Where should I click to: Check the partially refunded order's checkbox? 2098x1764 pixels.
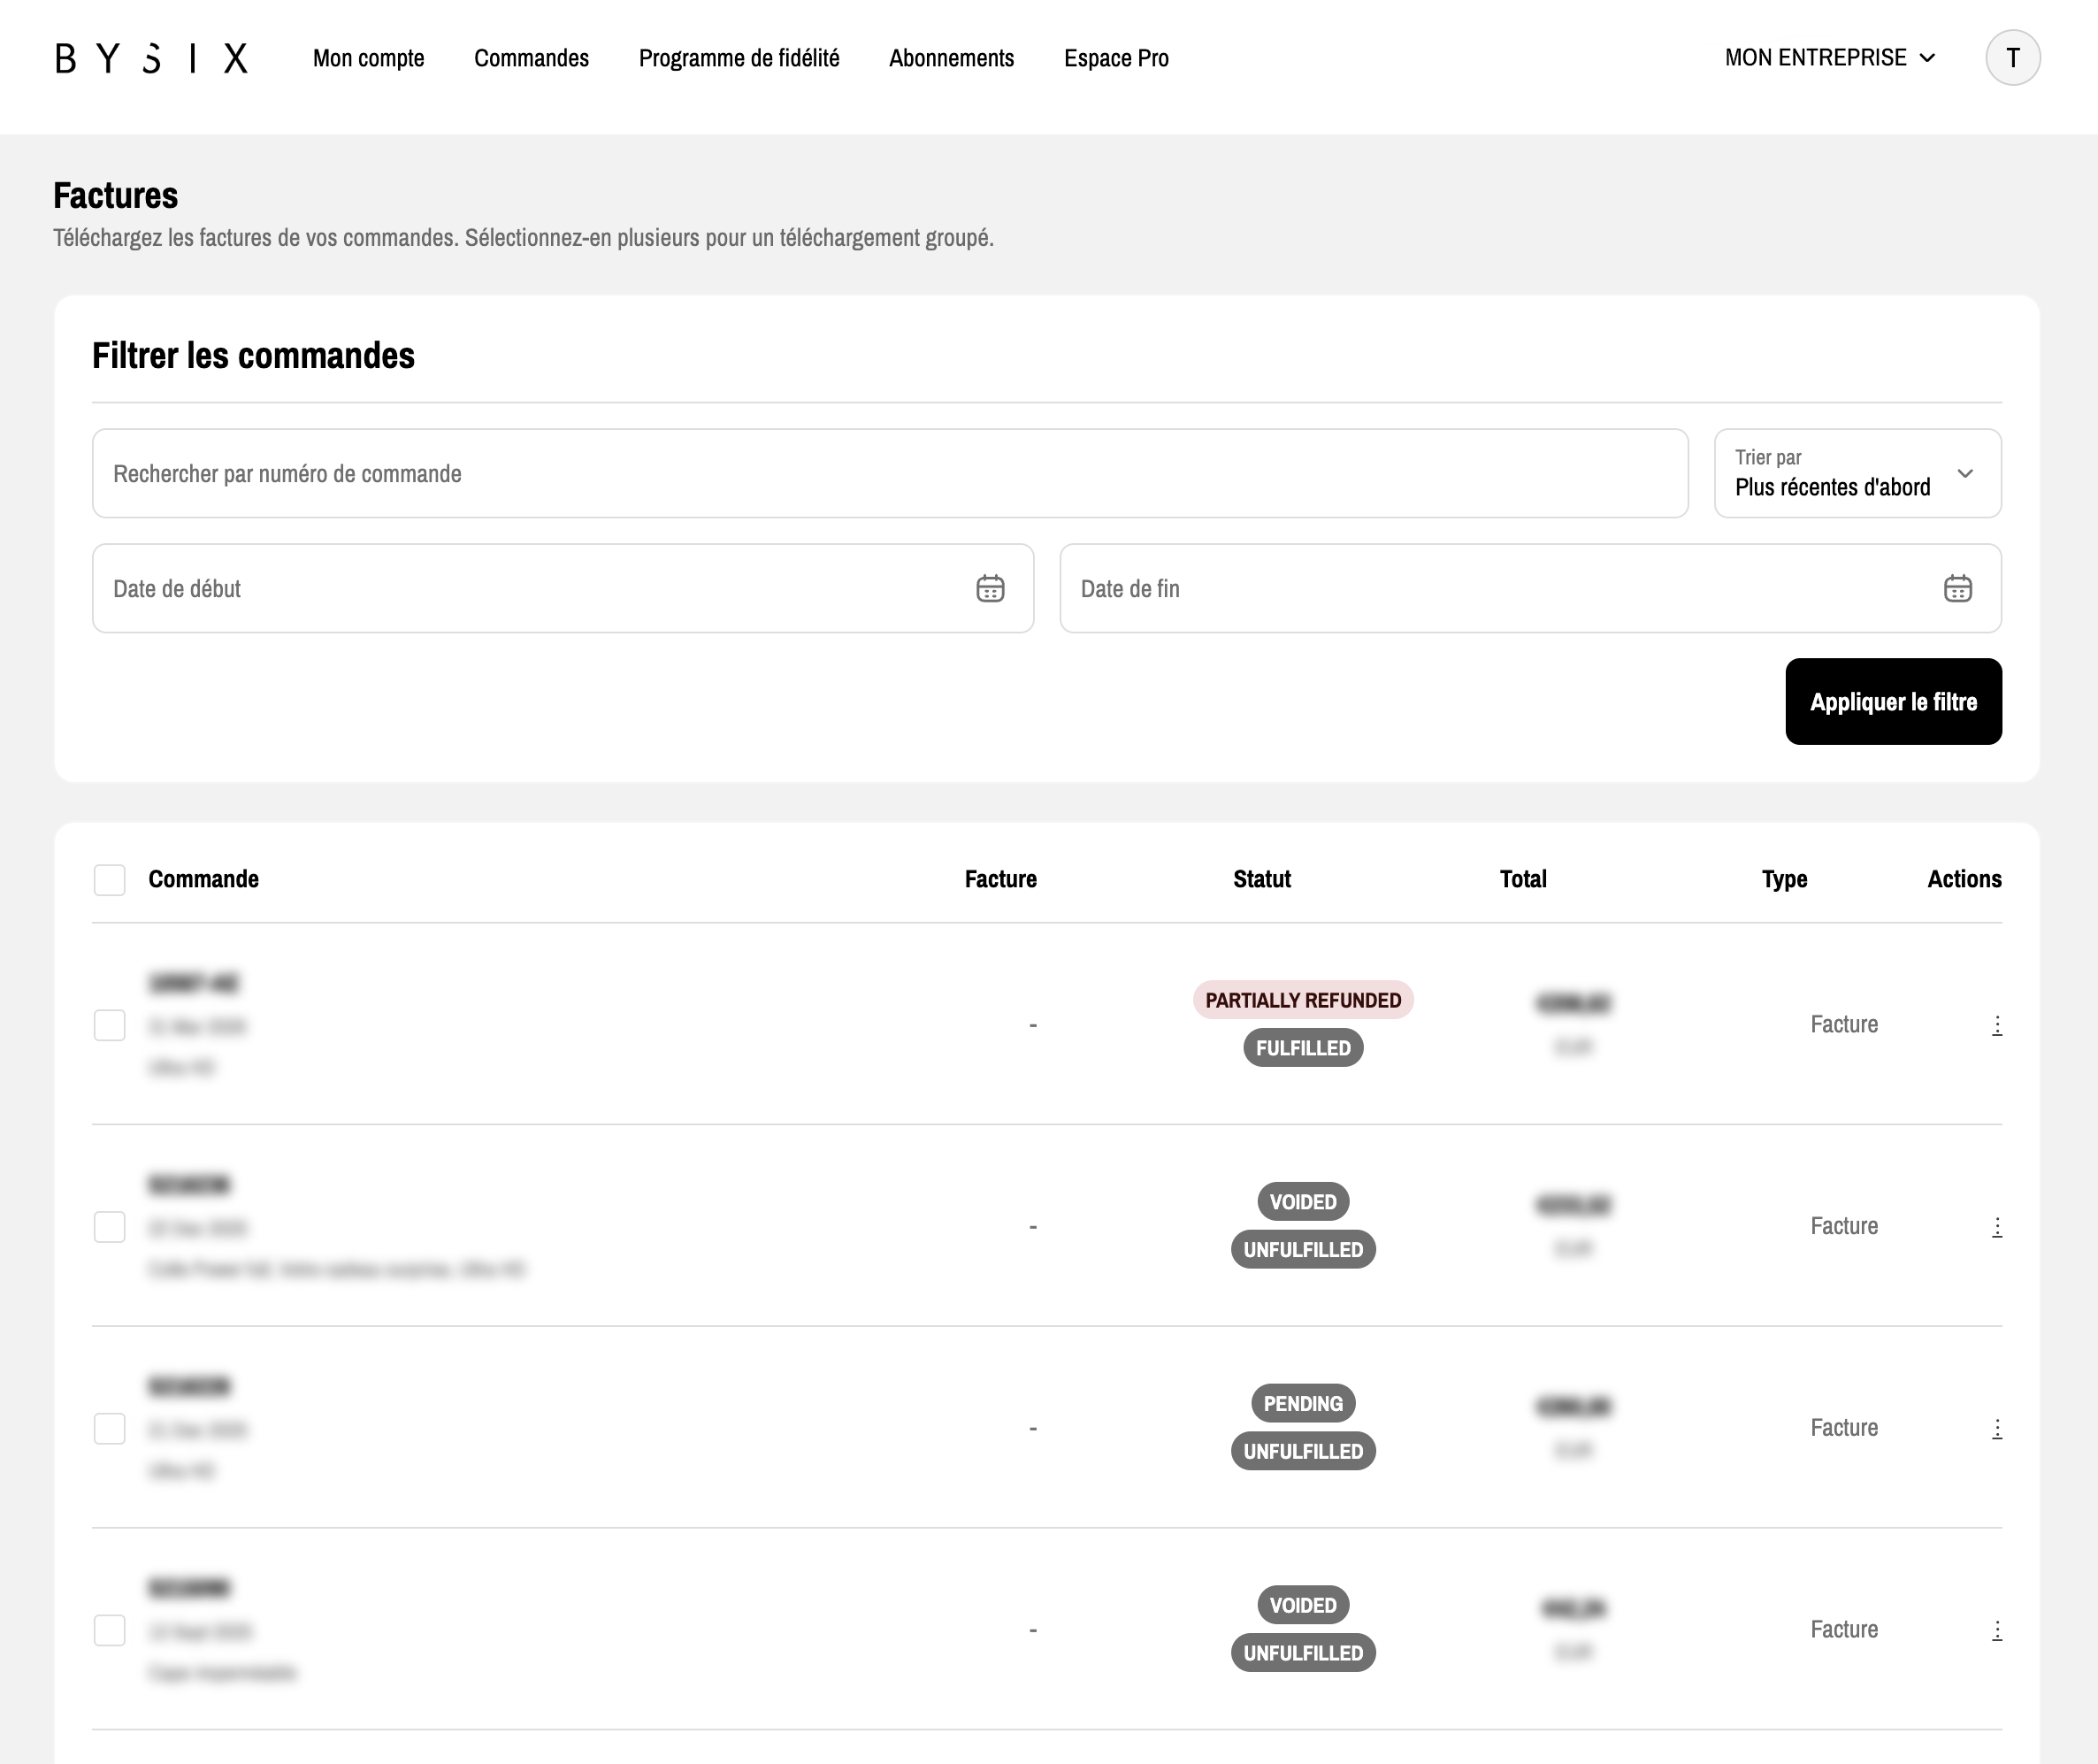tap(110, 1025)
